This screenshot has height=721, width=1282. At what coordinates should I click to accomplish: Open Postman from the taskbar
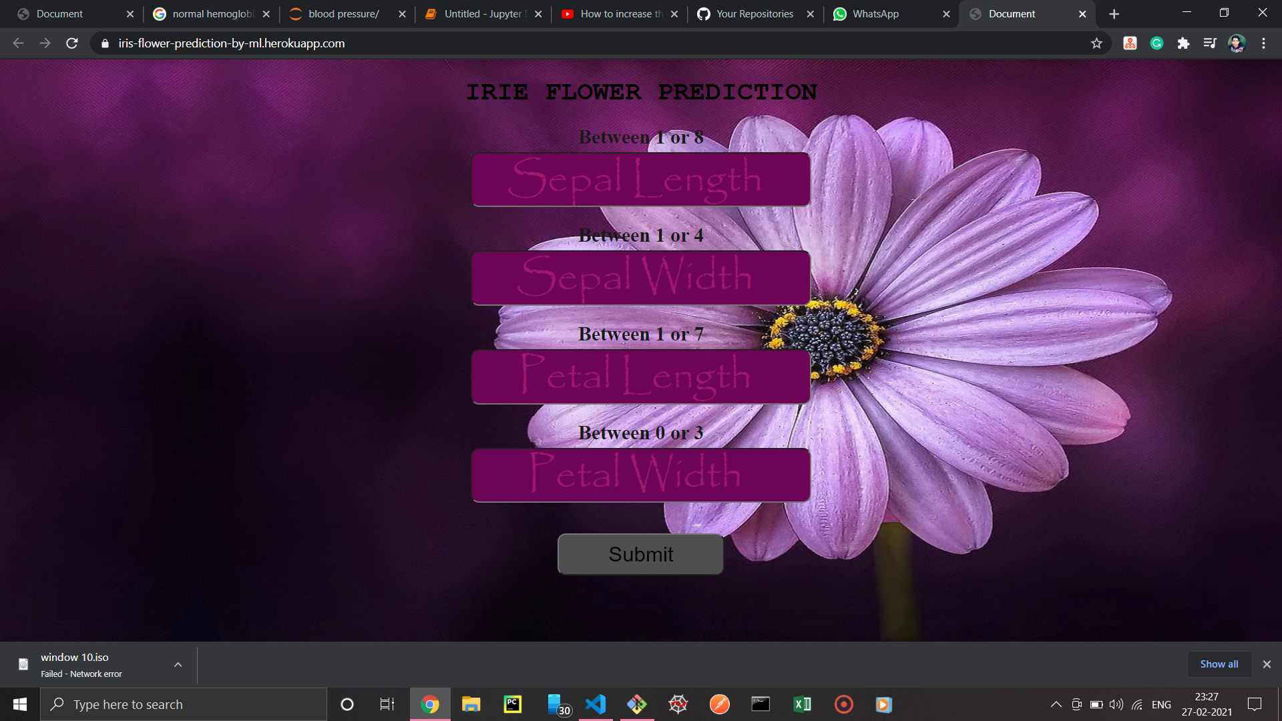coord(720,704)
